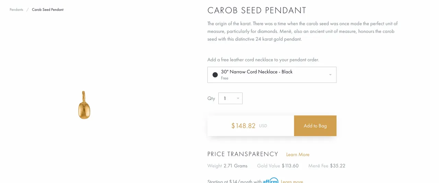
Task: Click Carob Seed Pendant breadcrumb
Action: click(x=48, y=10)
